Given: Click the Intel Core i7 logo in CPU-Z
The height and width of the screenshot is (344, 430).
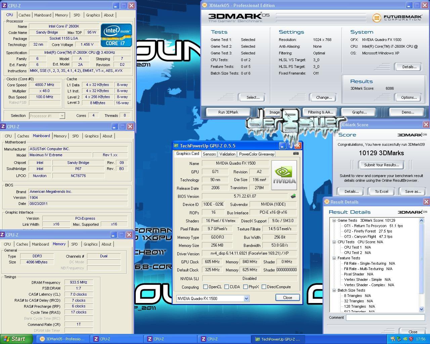Looking at the screenshot, I should (x=116, y=35).
